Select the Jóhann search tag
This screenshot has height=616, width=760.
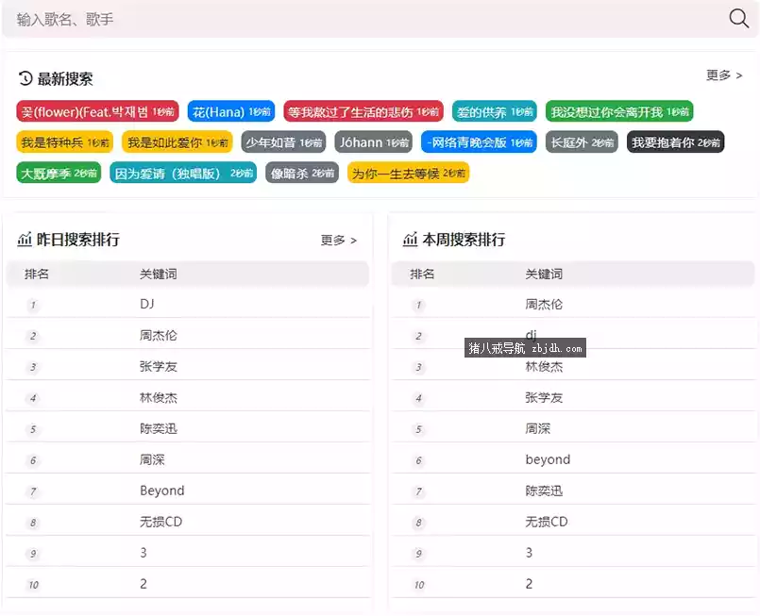tap(374, 142)
